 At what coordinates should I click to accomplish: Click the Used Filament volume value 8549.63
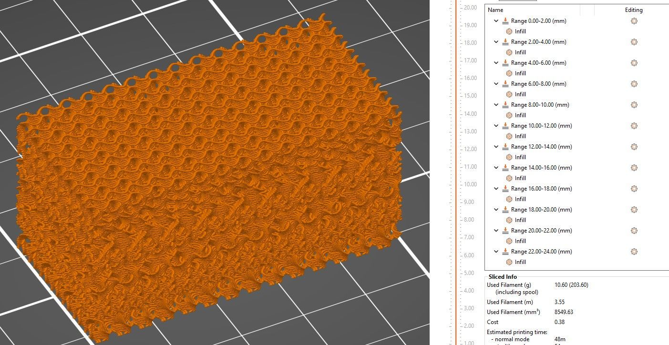[564, 312]
